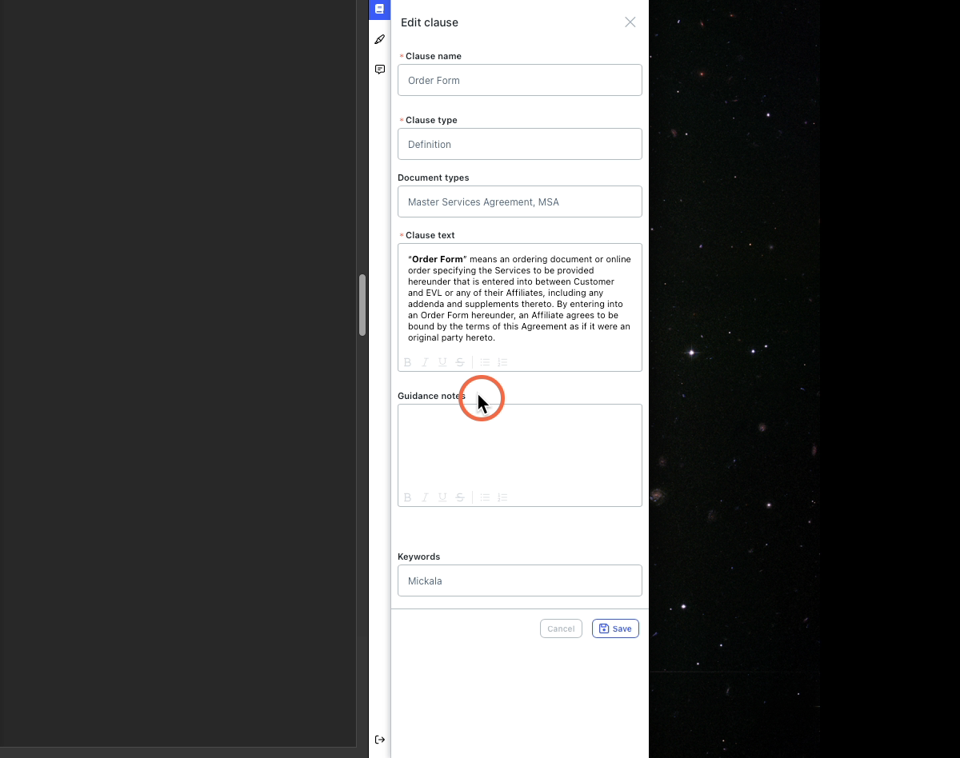Toggle underline in Clause text toolbar
Viewport: 960px width, 758px height.
(442, 362)
